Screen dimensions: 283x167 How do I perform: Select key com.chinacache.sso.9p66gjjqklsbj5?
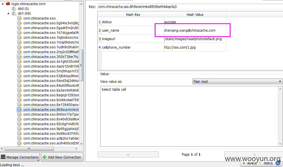(x=51, y=129)
